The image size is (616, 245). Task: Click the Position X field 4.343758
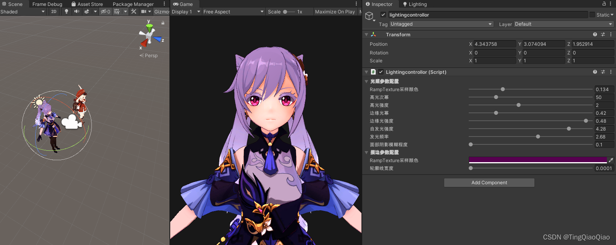pos(494,44)
